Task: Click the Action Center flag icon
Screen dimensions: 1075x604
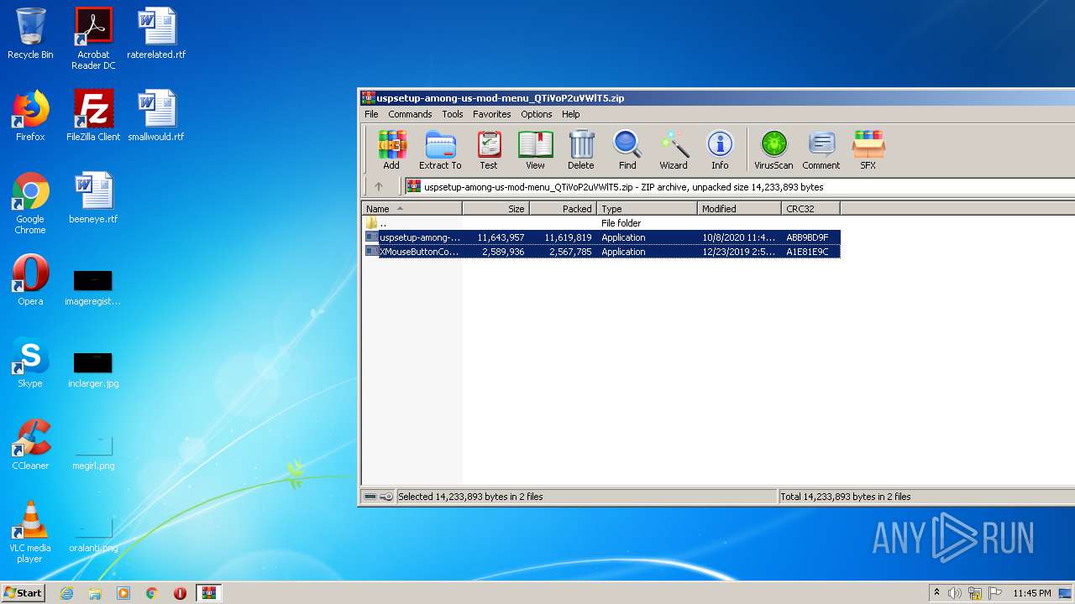Action: [x=995, y=593]
